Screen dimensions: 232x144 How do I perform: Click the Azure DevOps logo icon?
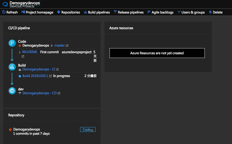pos(5,4)
